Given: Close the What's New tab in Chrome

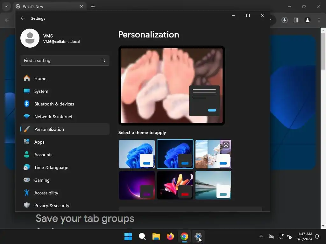Looking at the screenshot, I should click(81, 6).
